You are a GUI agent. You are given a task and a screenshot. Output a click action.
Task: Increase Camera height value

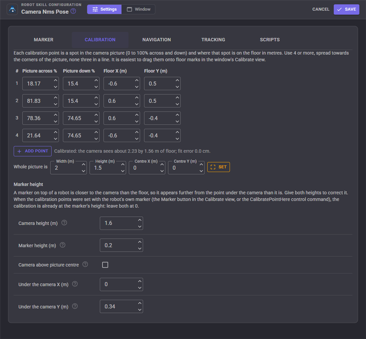[140, 220]
